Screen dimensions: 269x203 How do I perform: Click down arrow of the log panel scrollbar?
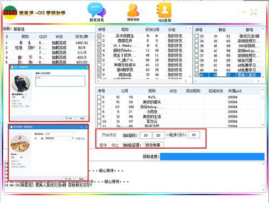coord(264,190)
